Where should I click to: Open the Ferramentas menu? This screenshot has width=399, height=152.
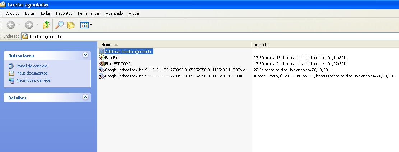(89, 13)
